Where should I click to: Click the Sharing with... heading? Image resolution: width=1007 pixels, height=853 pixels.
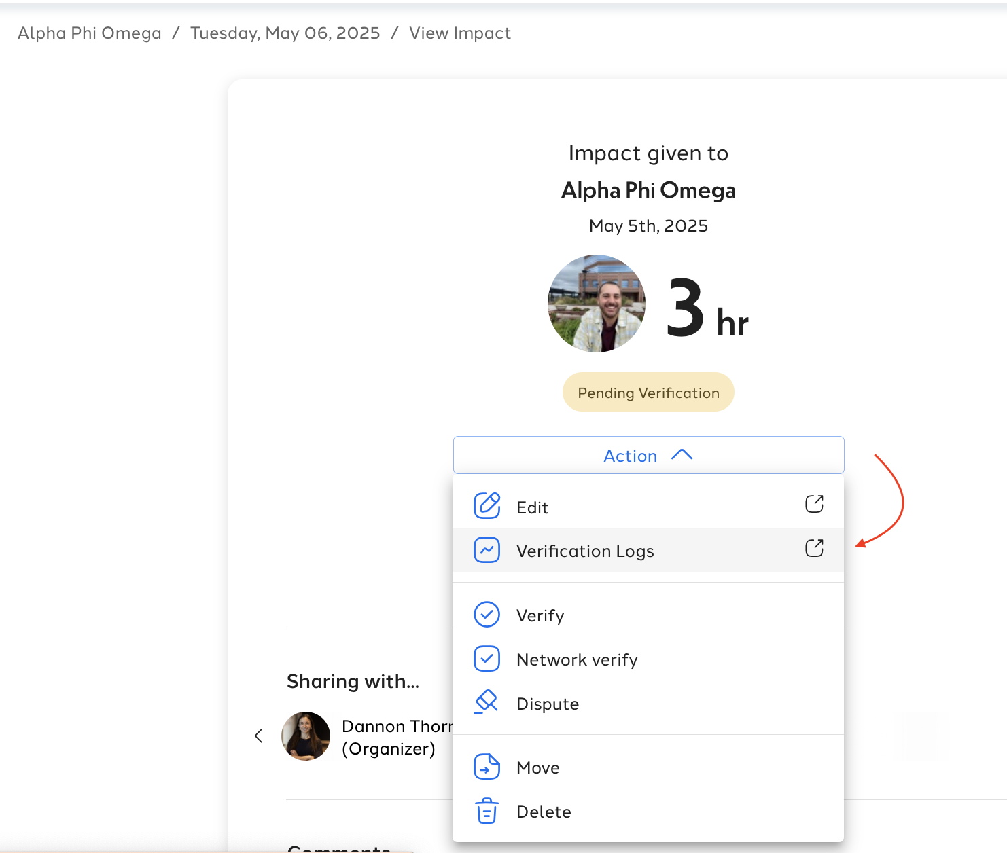point(353,681)
